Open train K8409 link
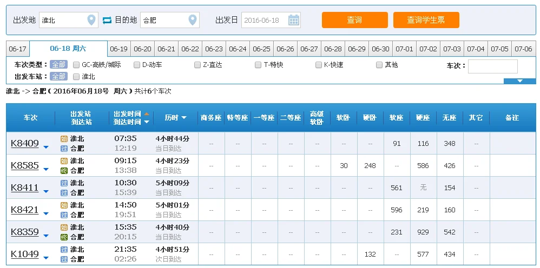 tap(25, 144)
